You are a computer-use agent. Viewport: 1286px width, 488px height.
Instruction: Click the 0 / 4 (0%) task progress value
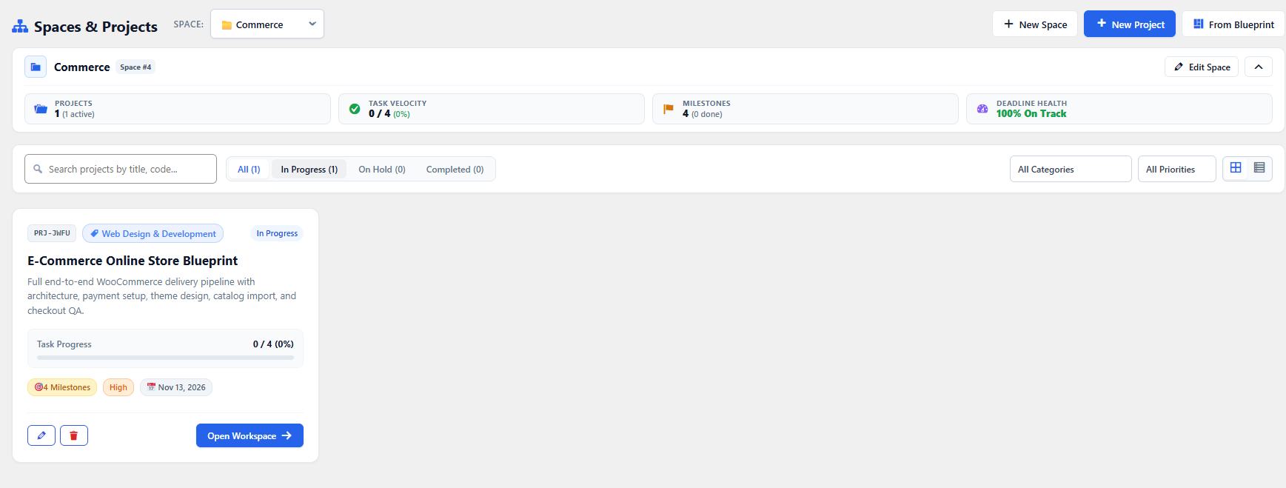[x=273, y=344]
